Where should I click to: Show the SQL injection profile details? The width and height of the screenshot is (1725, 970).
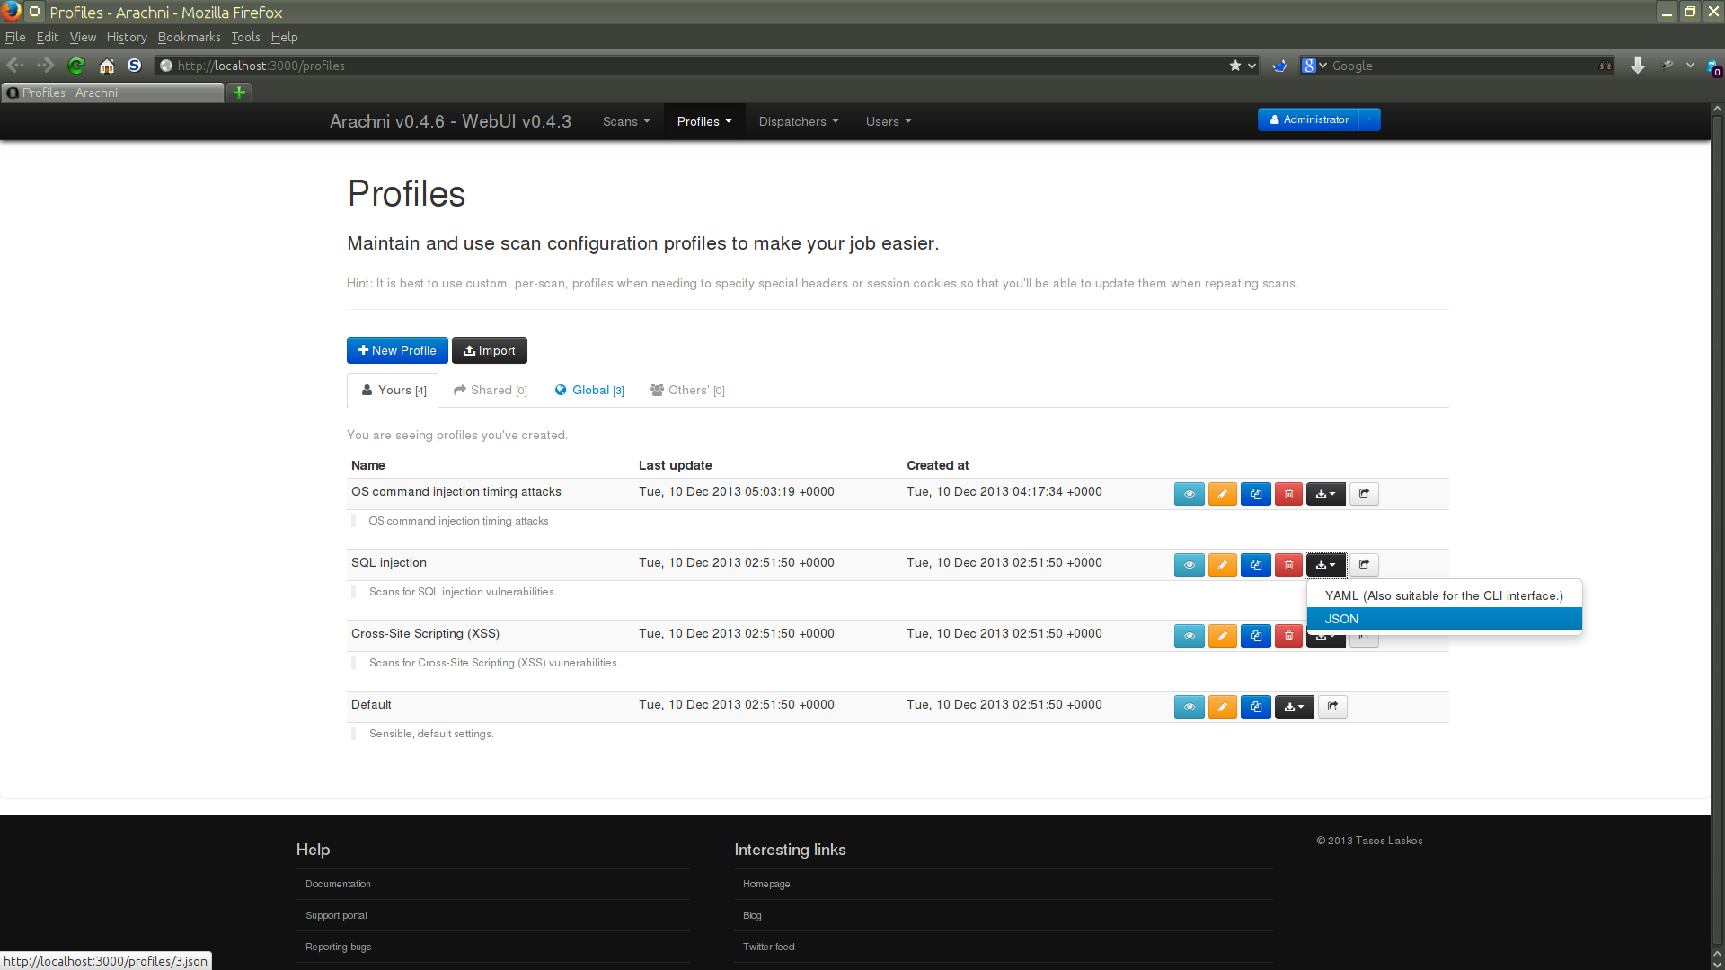(1189, 565)
